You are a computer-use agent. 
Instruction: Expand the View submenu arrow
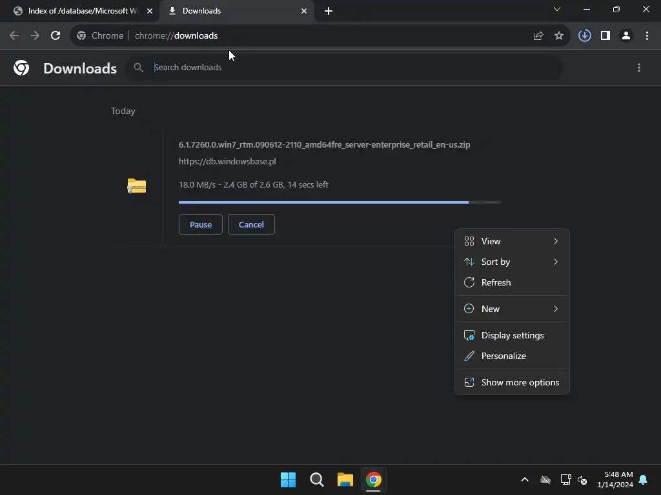tap(556, 241)
